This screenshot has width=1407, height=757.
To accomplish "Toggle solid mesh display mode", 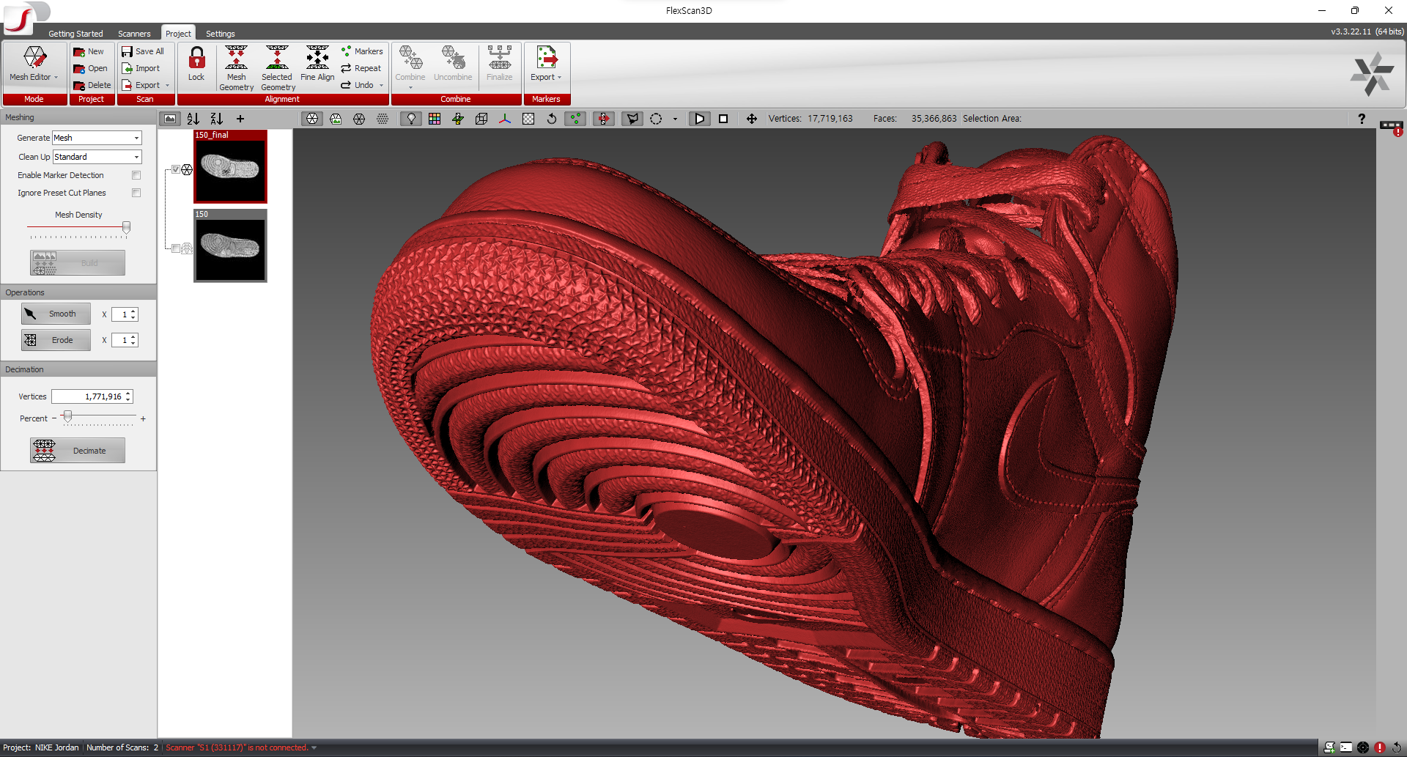I will (312, 119).
